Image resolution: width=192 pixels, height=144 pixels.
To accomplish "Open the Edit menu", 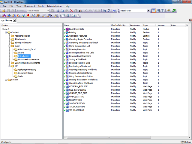I will click(11, 6).
